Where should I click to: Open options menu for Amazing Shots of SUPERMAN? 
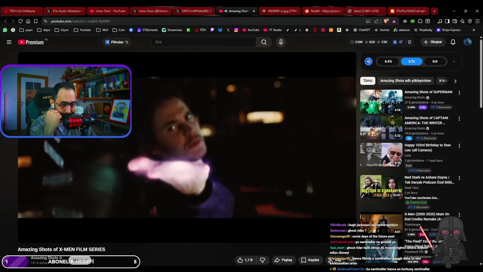[459, 93]
